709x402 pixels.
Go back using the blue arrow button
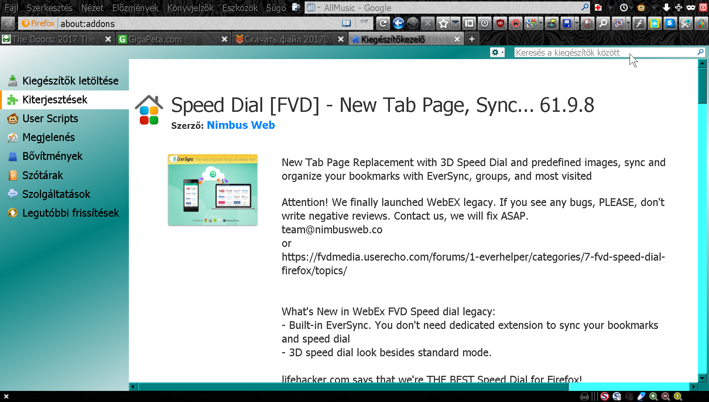point(398,24)
